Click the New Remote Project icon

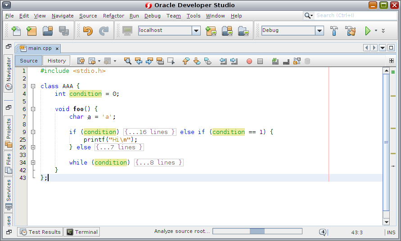211,31
